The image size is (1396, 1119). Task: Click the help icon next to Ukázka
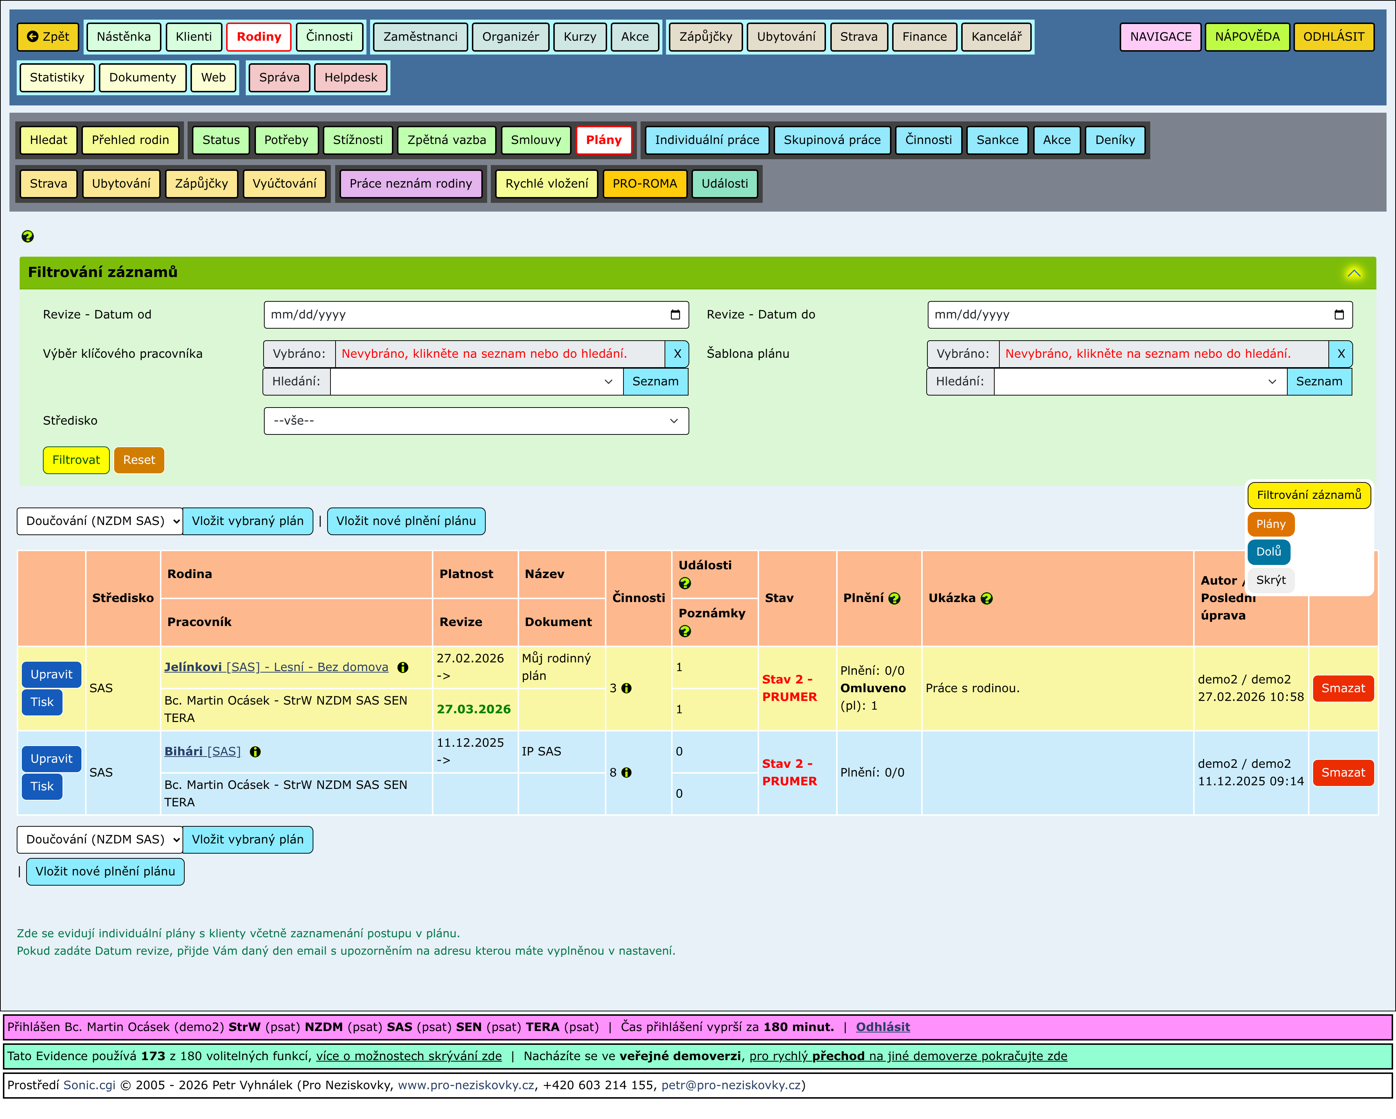(x=986, y=598)
